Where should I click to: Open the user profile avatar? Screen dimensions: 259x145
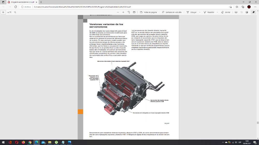pyautogui.click(x=249, y=7)
